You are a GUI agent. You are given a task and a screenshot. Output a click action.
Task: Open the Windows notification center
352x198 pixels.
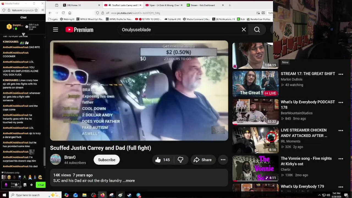346,195
